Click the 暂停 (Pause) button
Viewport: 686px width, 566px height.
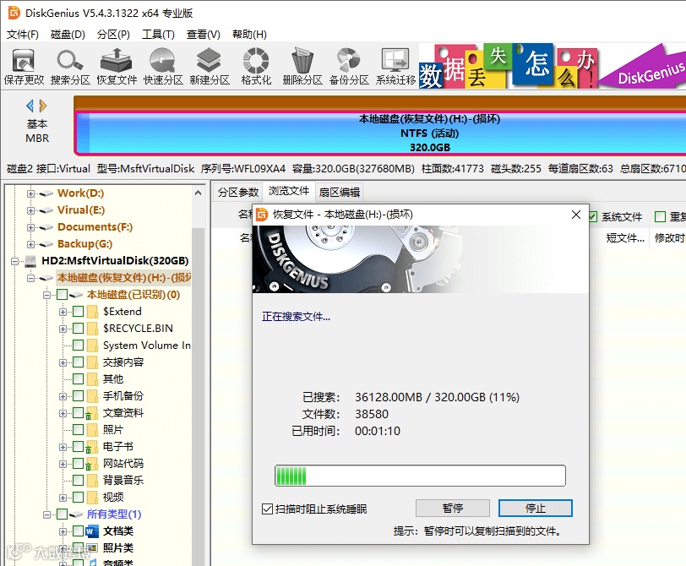click(452, 509)
